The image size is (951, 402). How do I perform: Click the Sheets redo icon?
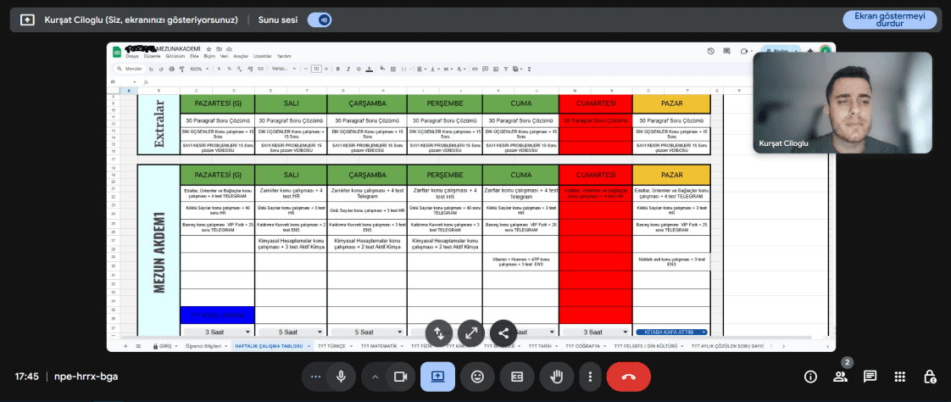(161, 69)
